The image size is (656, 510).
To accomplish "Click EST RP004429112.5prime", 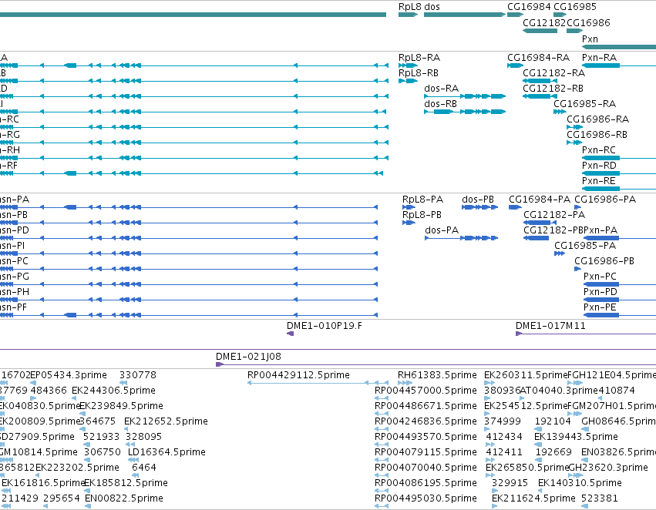I will point(299,375).
